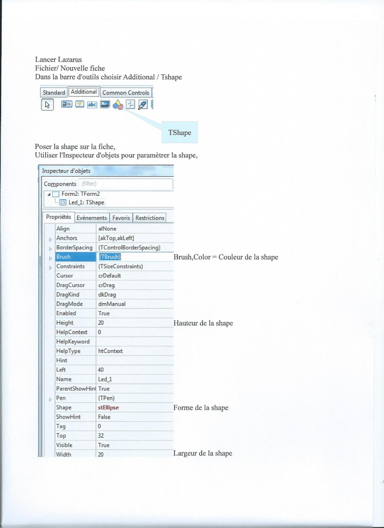Image resolution: width=384 pixels, height=528 pixels.
Task: Click the Left value 40
Action: click(101, 370)
